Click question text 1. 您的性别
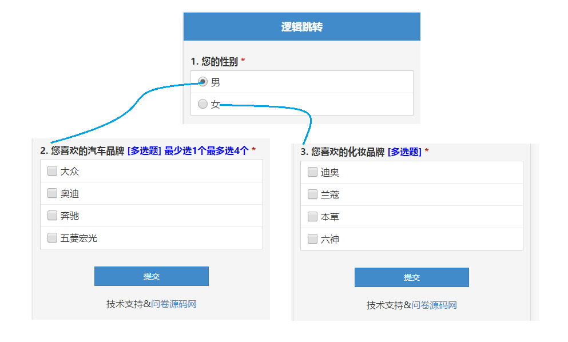This screenshot has height=342, width=568. pos(215,62)
